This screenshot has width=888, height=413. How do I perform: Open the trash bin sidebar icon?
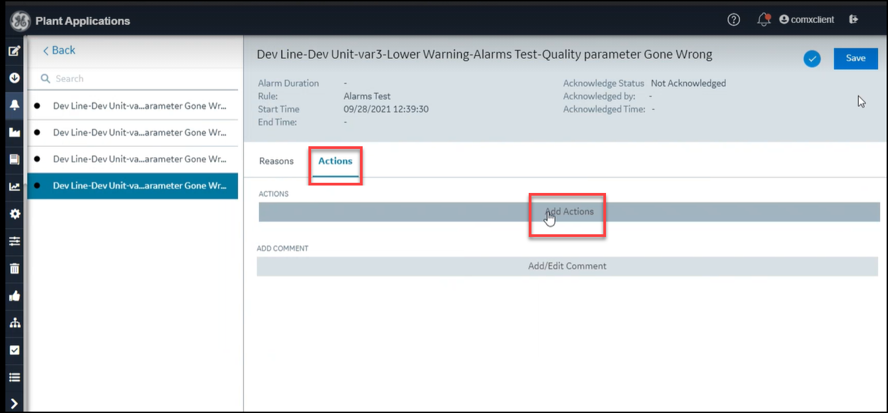point(14,269)
